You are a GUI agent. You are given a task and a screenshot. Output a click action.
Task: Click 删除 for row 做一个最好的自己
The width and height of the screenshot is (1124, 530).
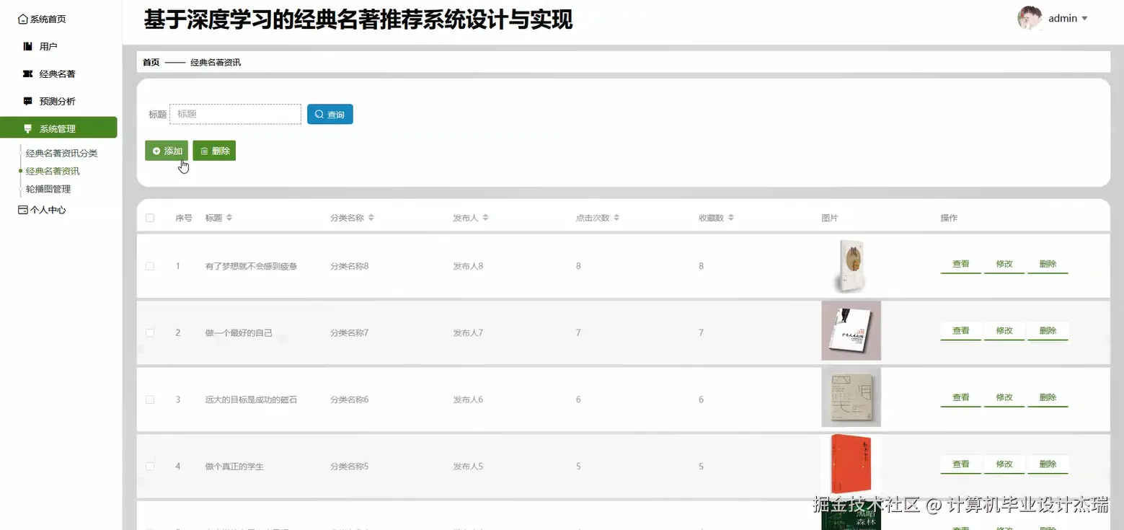pos(1048,331)
